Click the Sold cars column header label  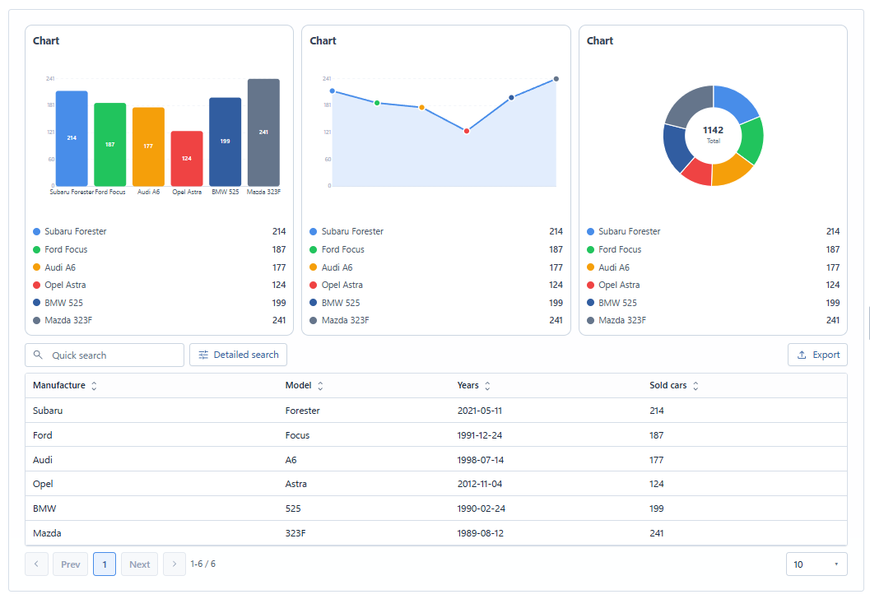[668, 385]
